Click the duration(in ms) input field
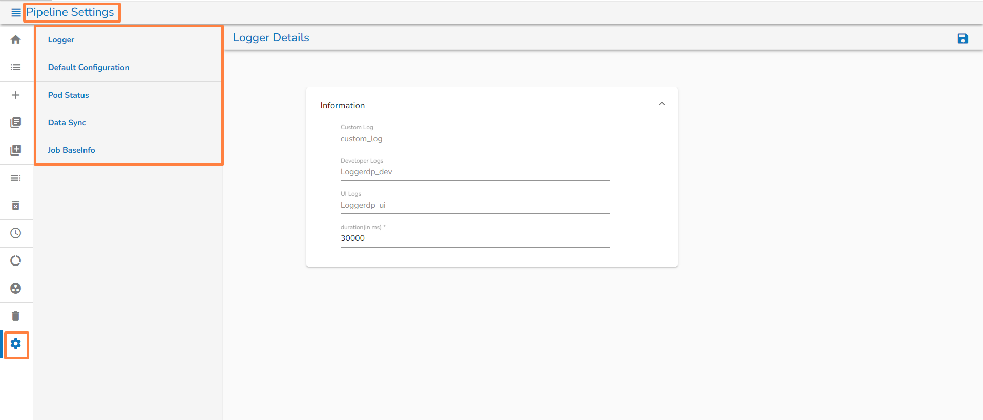Screen dimensions: 983x420 tap(474, 238)
